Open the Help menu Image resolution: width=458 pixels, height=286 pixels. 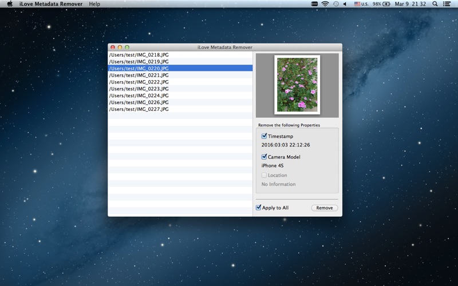94,4
